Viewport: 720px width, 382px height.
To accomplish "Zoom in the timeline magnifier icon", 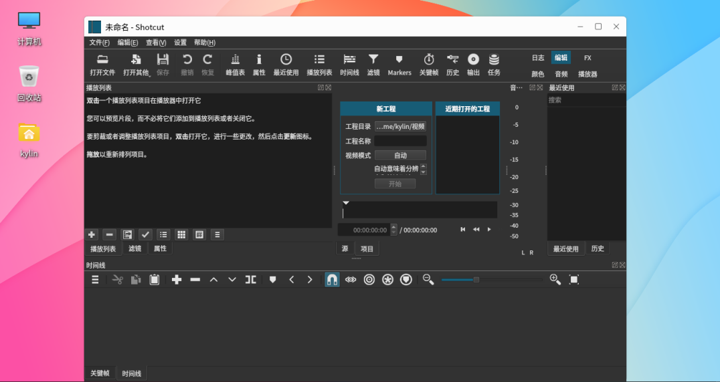I will (555, 279).
